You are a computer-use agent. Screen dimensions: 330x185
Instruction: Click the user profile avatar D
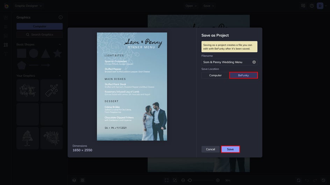(320, 6)
